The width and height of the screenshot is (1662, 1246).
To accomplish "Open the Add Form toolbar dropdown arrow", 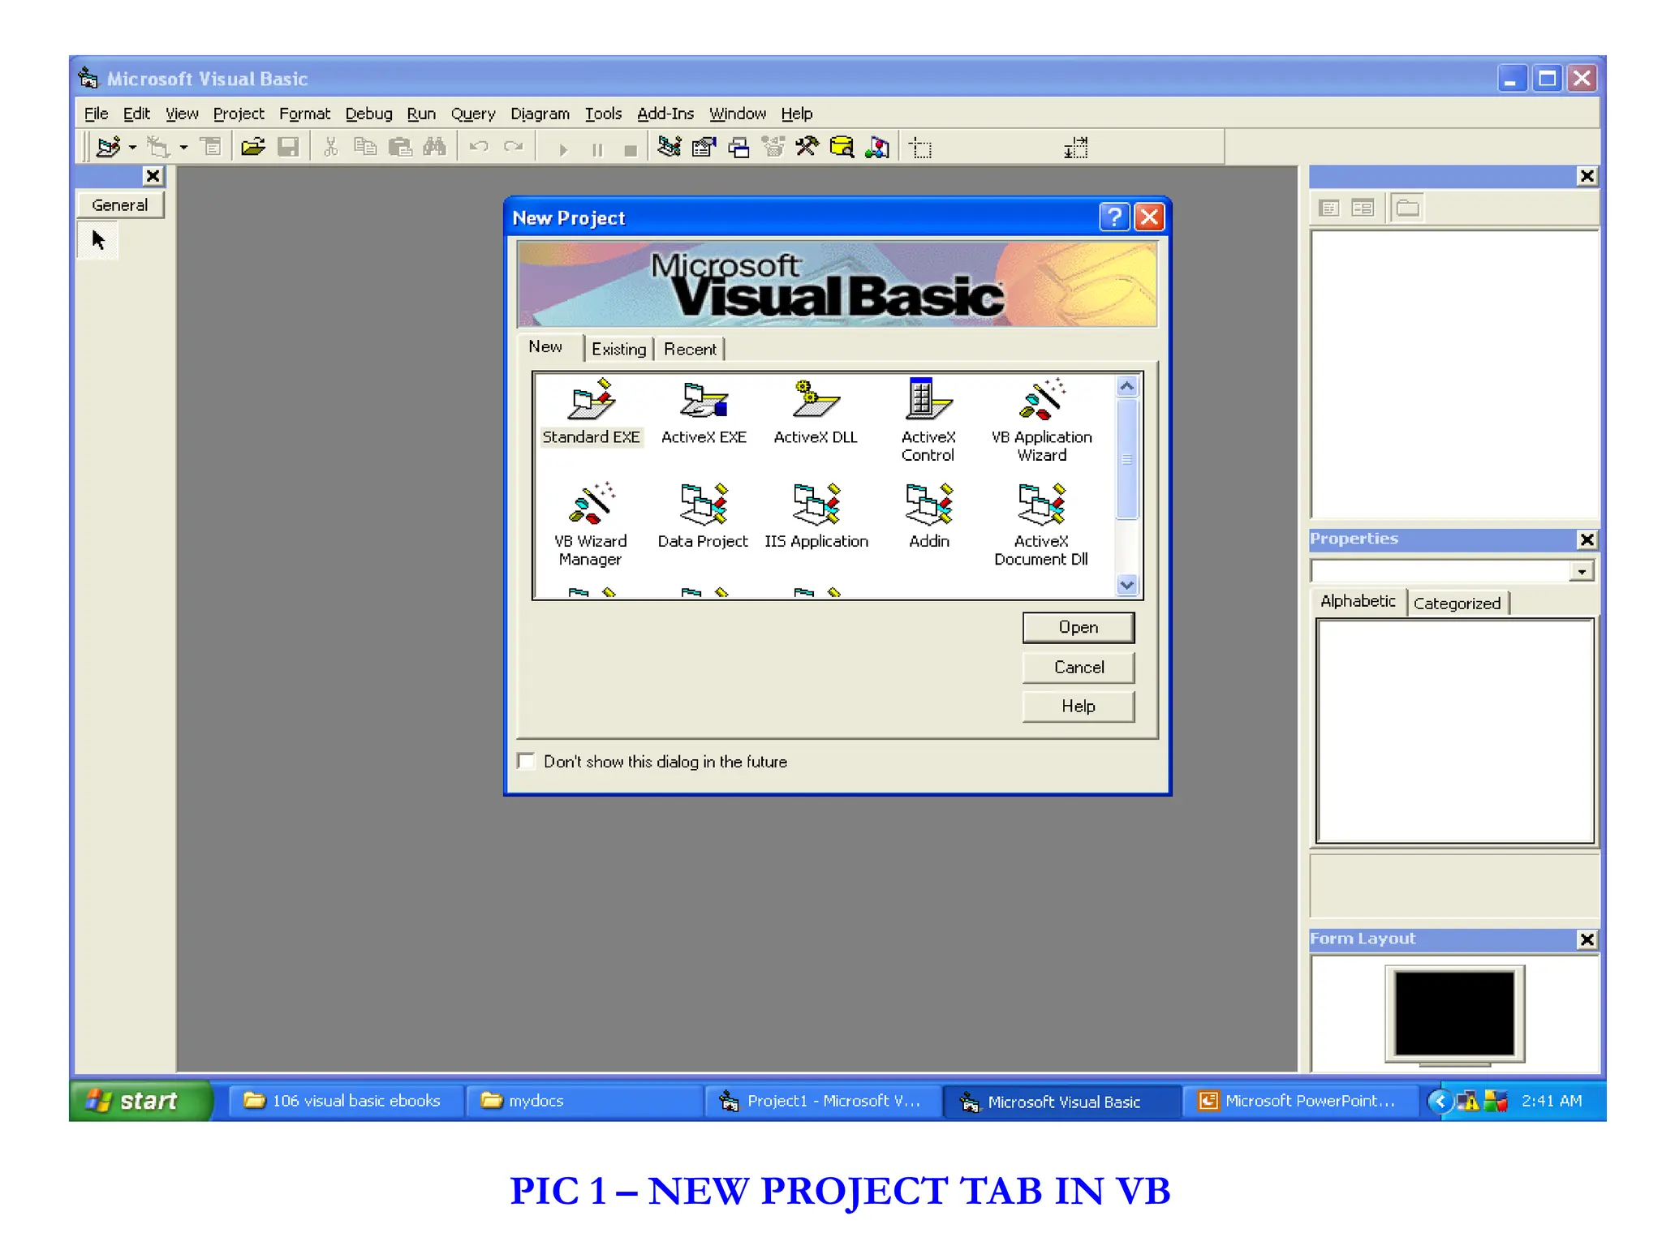I will [184, 148].
